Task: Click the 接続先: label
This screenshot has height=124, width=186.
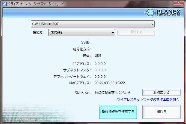Action: (38, 32)
